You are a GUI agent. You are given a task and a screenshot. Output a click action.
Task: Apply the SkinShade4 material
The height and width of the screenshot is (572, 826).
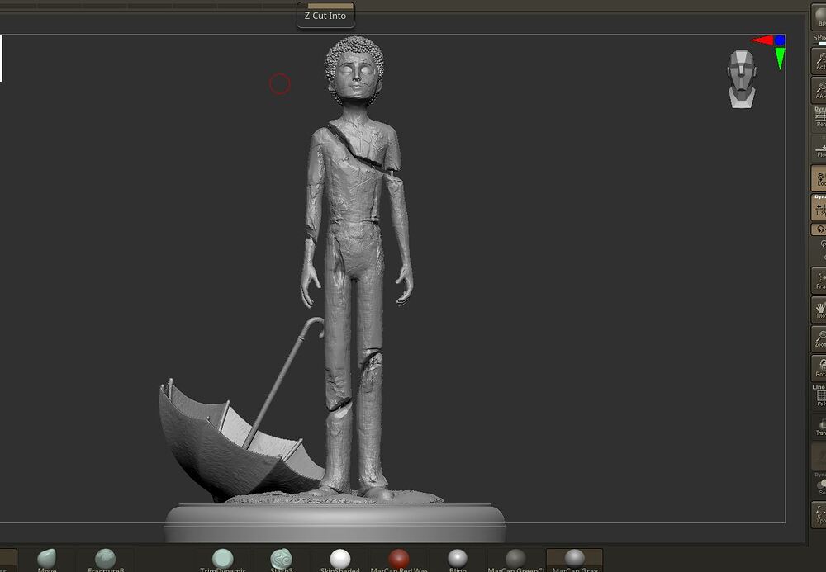click(x=339, y=560)
